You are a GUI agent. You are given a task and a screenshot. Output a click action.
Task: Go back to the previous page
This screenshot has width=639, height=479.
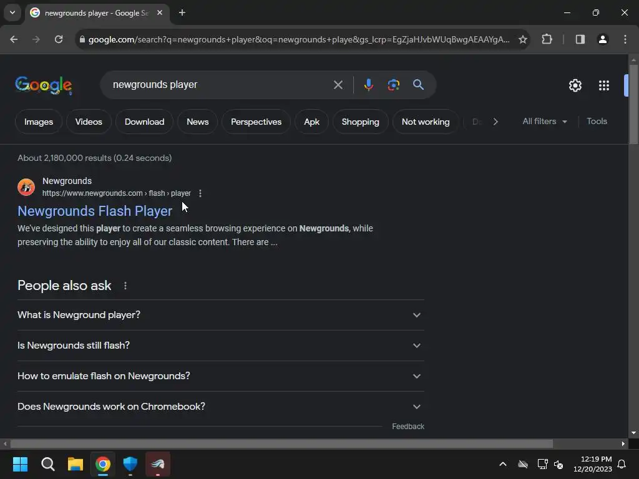pyautogui.click(x=14, y=39)
